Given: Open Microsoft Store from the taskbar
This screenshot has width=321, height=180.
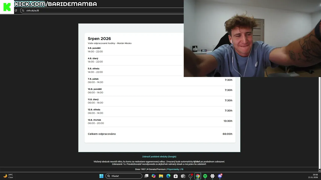Looking at the screenshot, I should click(x=176, y=176).
